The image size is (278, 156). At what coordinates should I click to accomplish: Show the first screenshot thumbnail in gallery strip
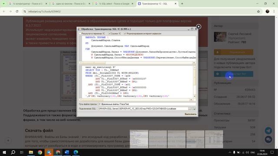139,139
